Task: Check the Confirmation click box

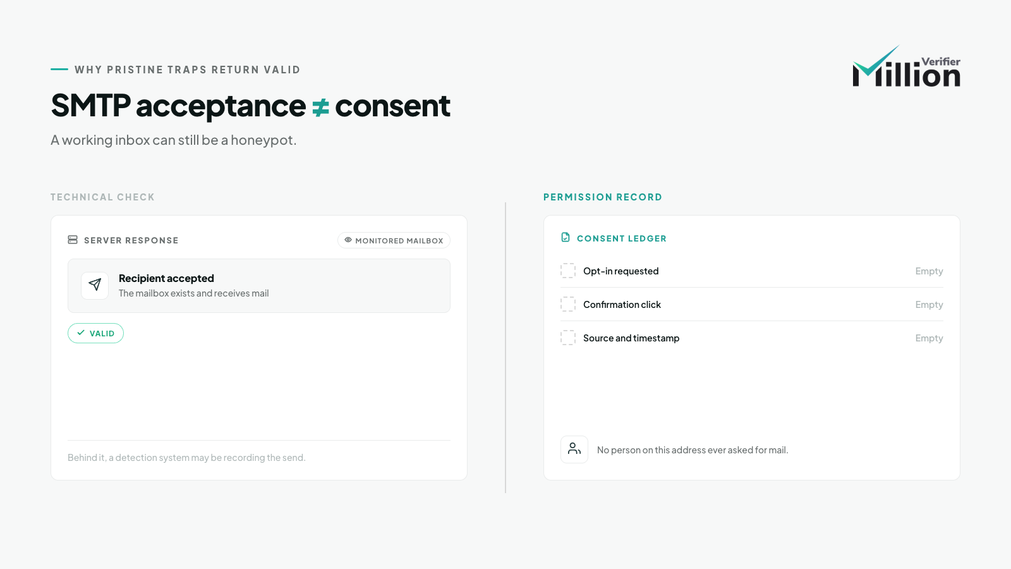Action: point(568,305)
